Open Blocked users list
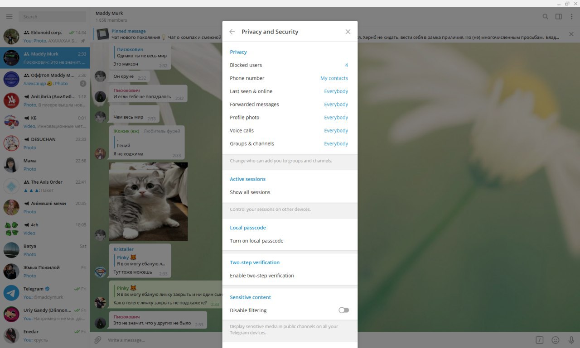580x348 pixels. 290,65
